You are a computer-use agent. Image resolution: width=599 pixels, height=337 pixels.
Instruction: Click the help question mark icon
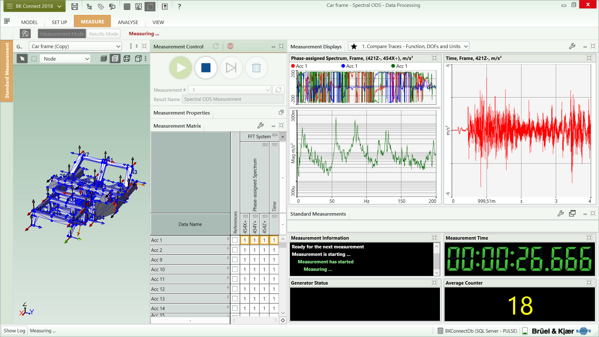click(179, 6)
